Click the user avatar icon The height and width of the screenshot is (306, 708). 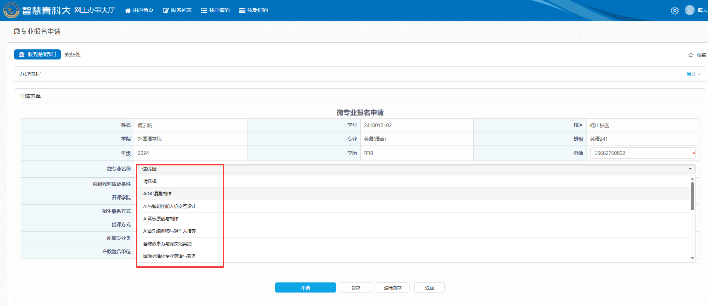tap(689, 10)
